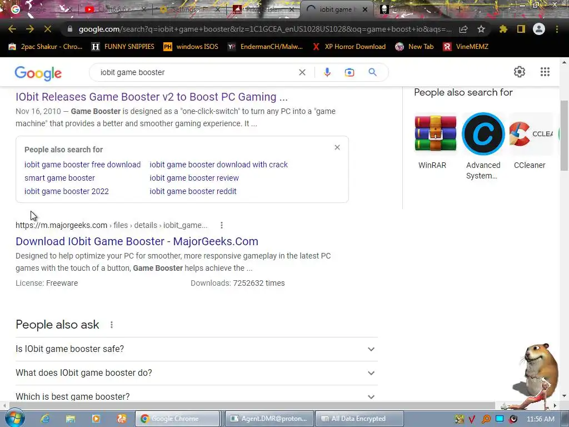Viewport: 569px width, 427px height.
Task: Open Google quick settings gear
Action: click(520, 72)
